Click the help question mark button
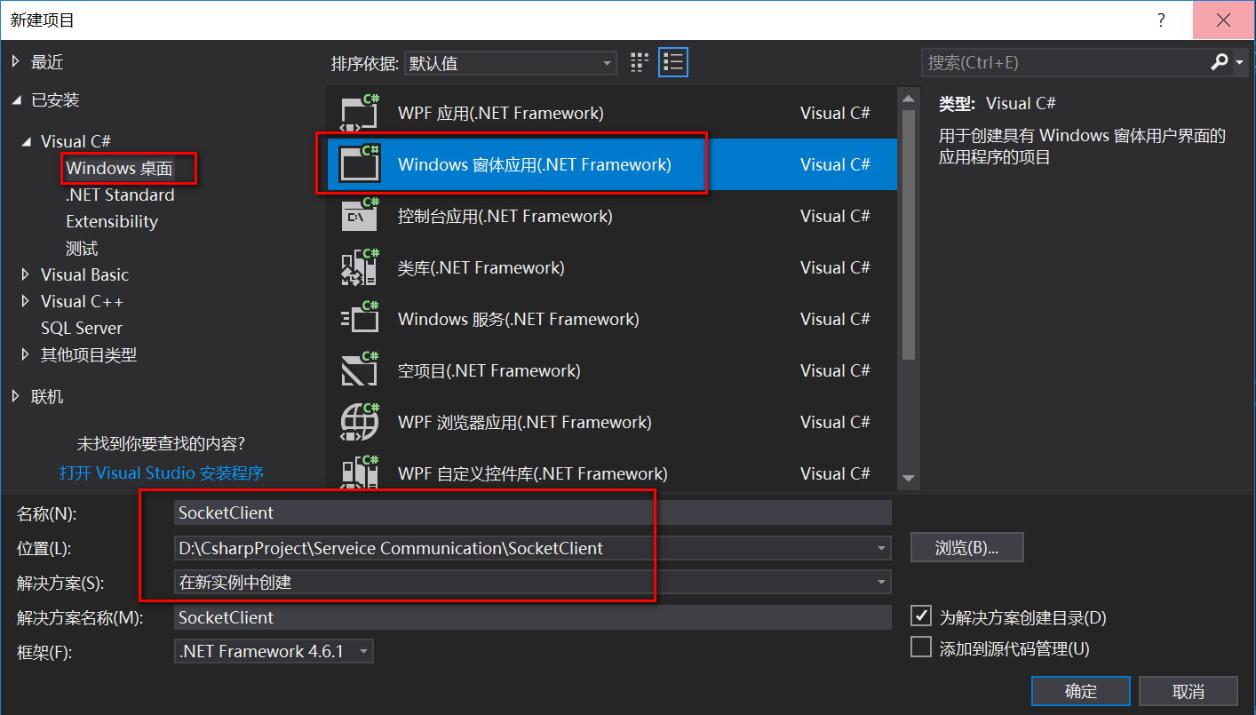The height and width of the screenshot is (715, 1256). pos(1160,20)
